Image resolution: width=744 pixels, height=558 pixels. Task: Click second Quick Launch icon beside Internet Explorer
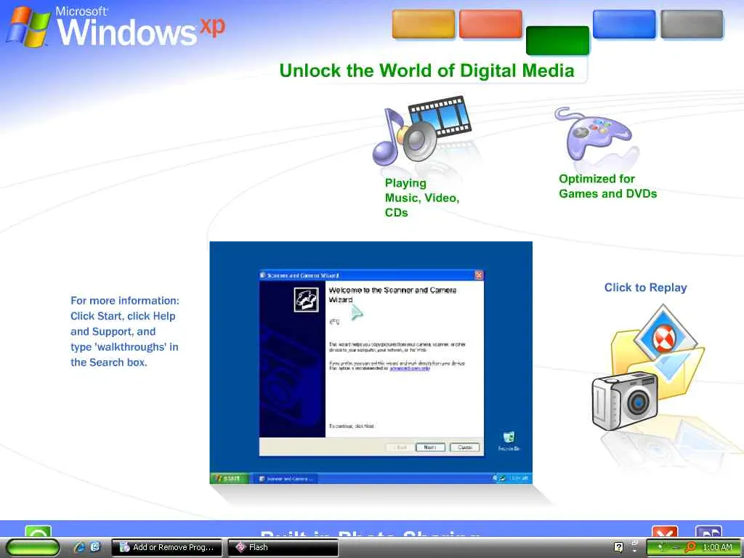95,547
